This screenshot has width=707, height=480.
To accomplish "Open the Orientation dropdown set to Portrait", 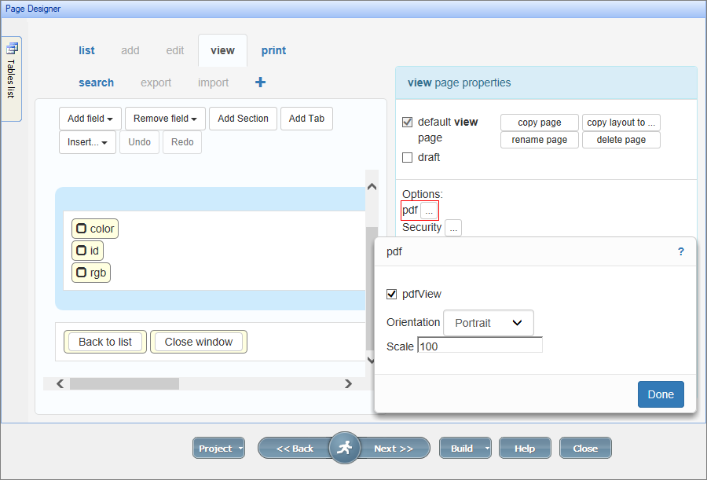I will [489, 322].
